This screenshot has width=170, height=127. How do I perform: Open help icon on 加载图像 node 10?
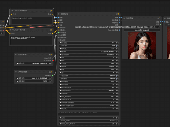[x=160, y=18]
